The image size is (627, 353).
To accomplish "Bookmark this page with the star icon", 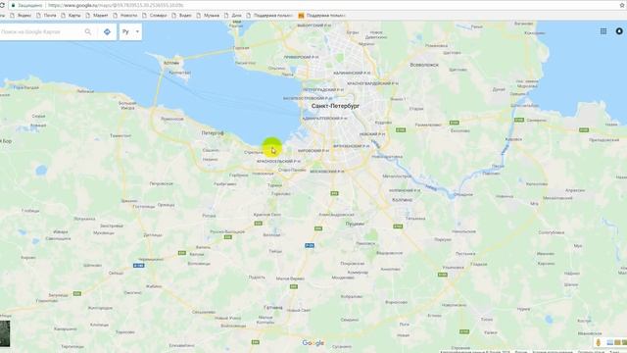I will click(622, 6).
